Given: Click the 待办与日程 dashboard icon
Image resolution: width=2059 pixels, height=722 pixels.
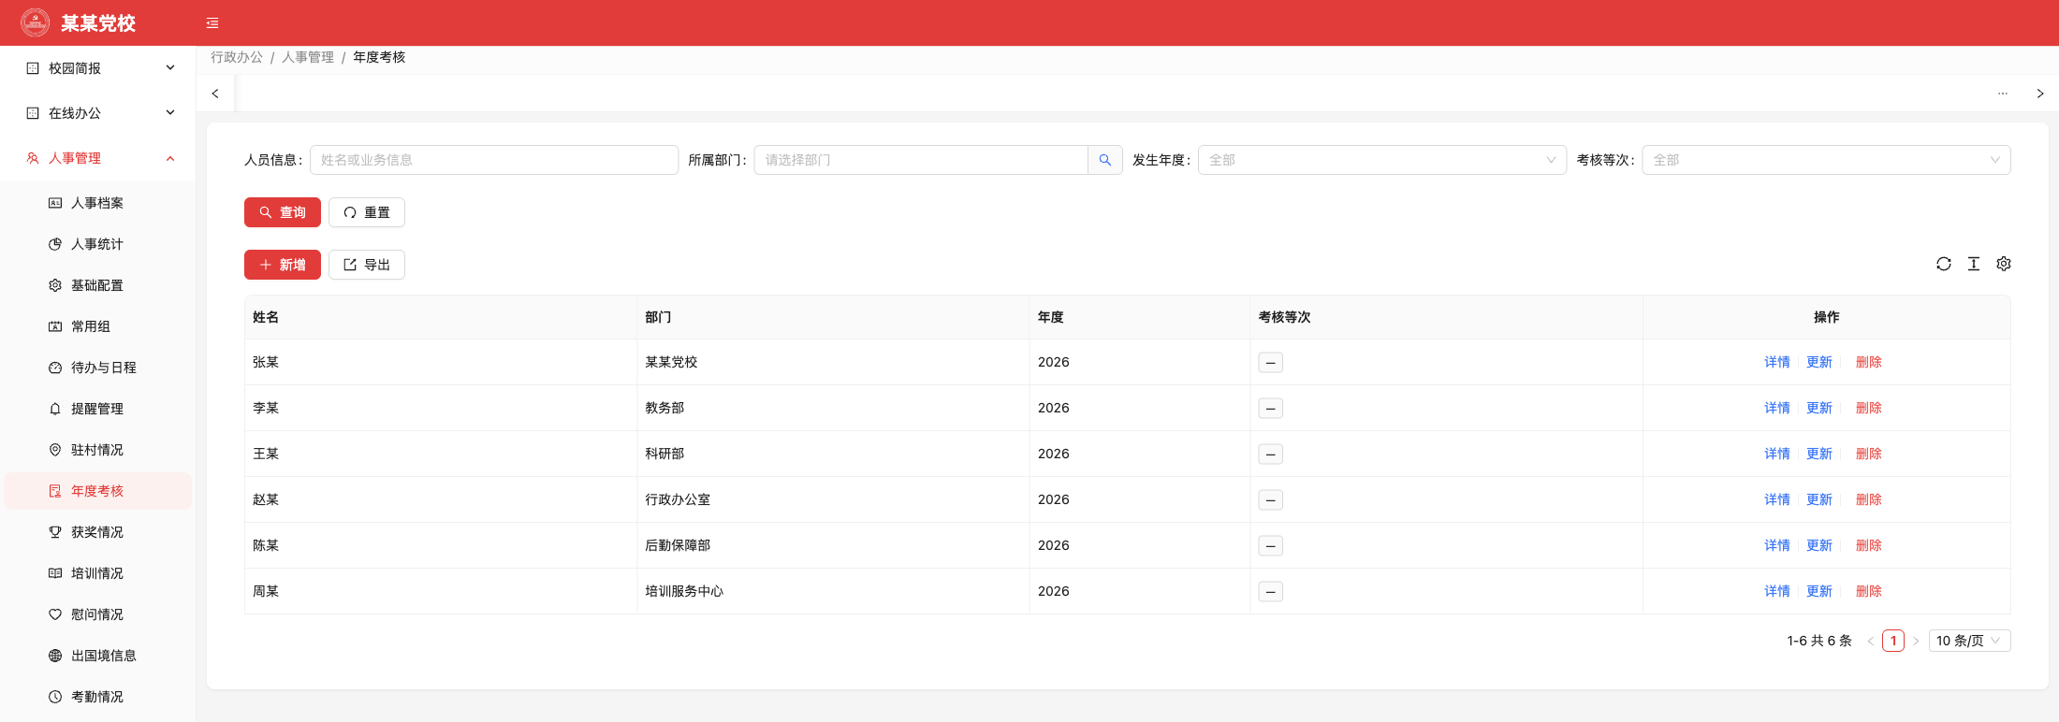Looking at the screenshot, I should pos(55,368).
